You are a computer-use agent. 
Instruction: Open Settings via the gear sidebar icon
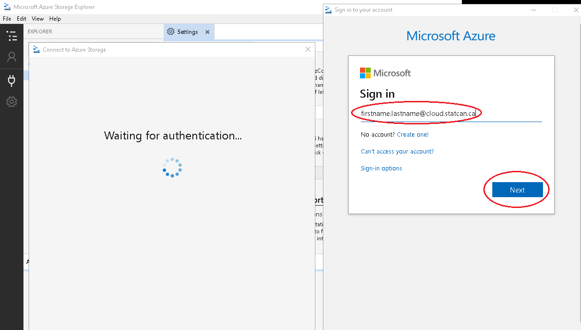(12, 101)
